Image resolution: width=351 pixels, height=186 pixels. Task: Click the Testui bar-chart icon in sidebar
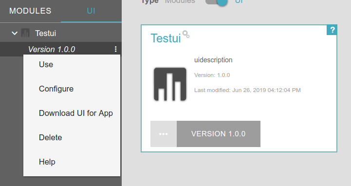point(25,33)
